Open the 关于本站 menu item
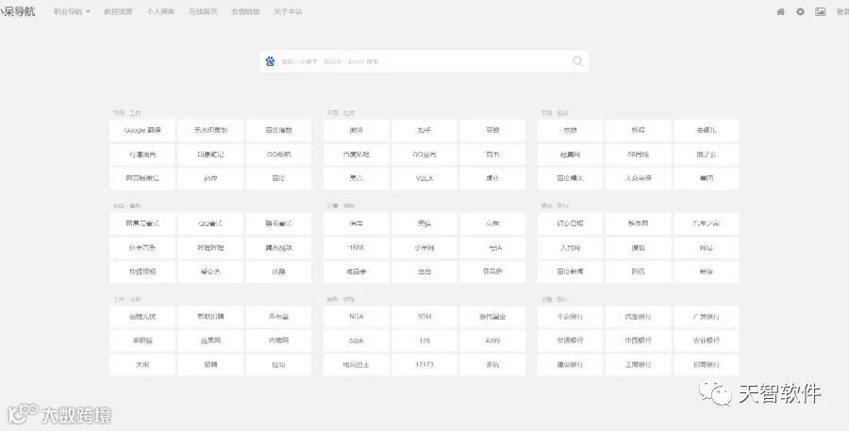Screen dimensions: 849x431 point(288,11)
